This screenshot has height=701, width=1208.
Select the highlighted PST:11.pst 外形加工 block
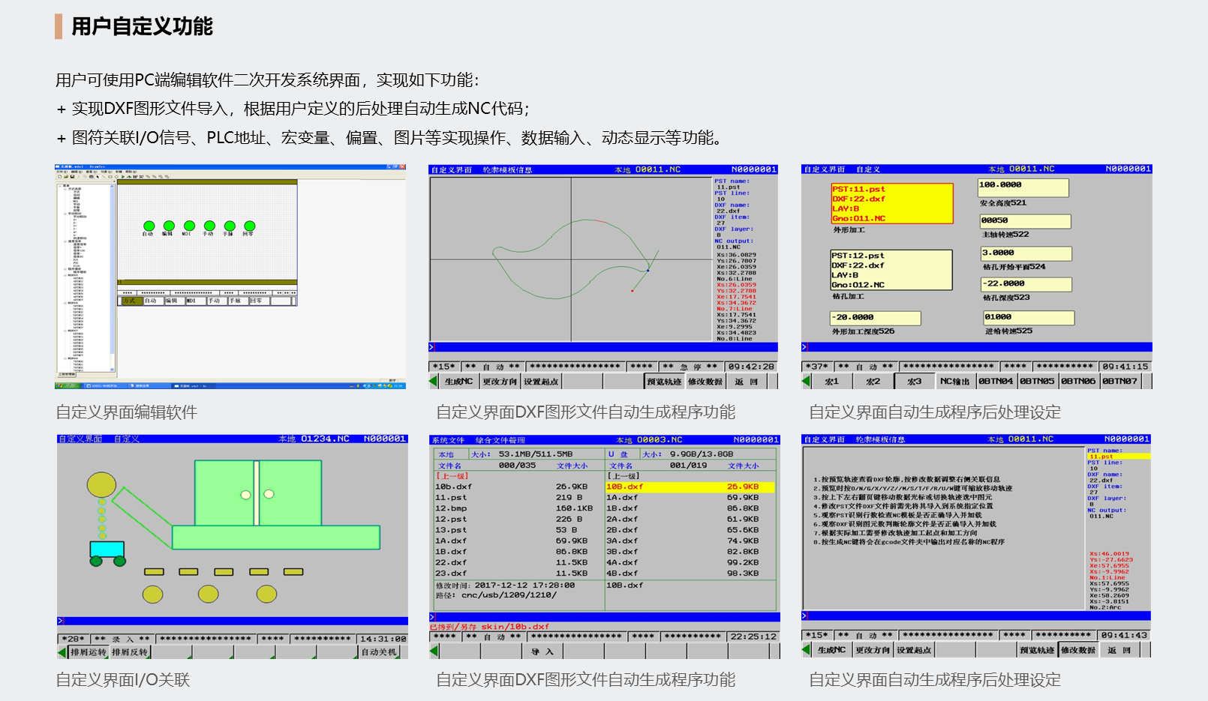(x=891, y=204)
